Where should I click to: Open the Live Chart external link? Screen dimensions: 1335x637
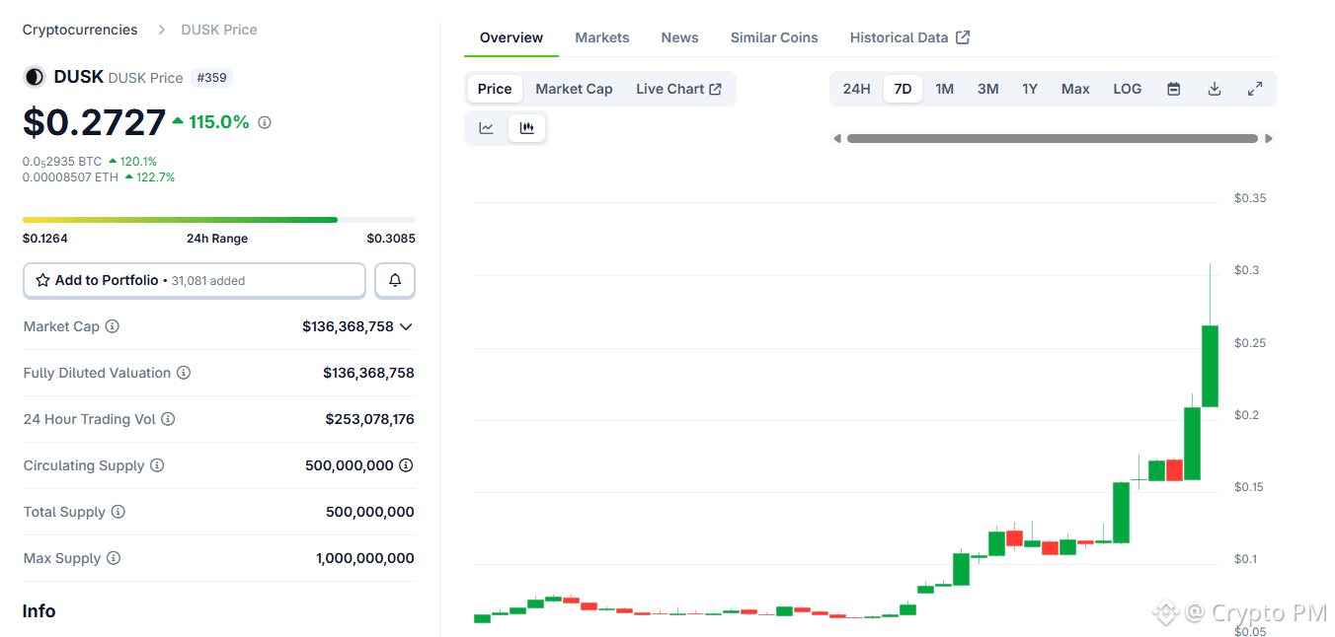tap(678, 88)
